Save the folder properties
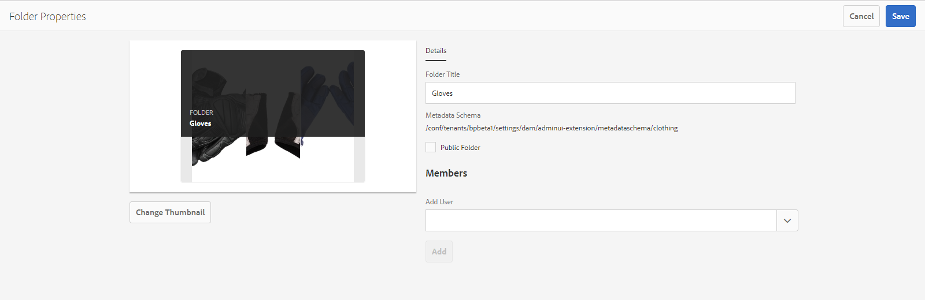 coord(900,16)
